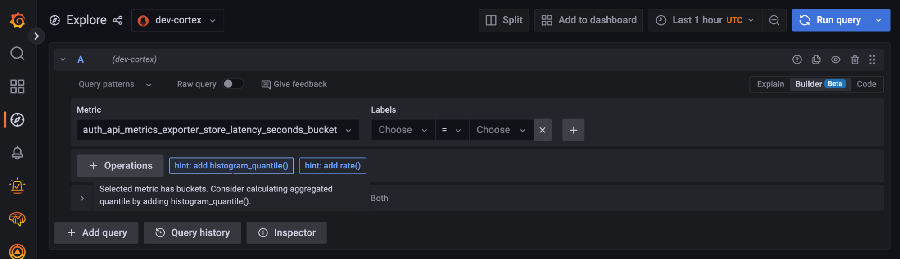
Task: Select the Explain mode tab
Action: [770, 84]
